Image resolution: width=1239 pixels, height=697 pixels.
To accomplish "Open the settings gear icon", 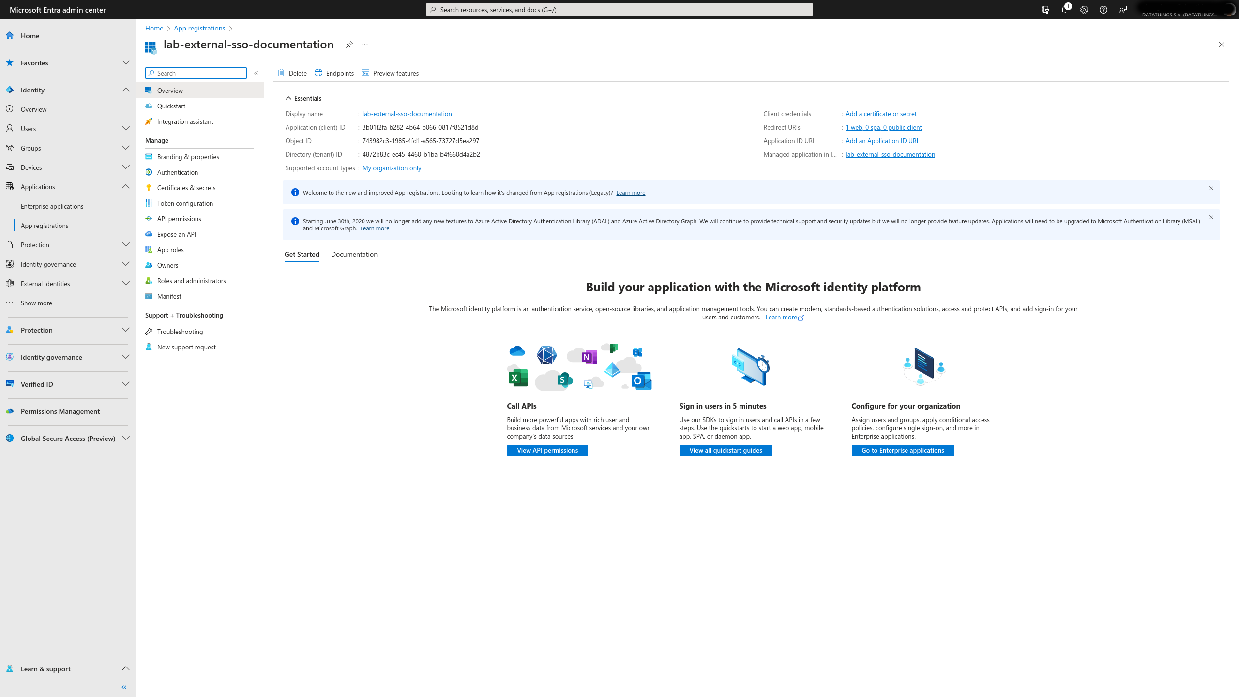I will point(1084,10).
